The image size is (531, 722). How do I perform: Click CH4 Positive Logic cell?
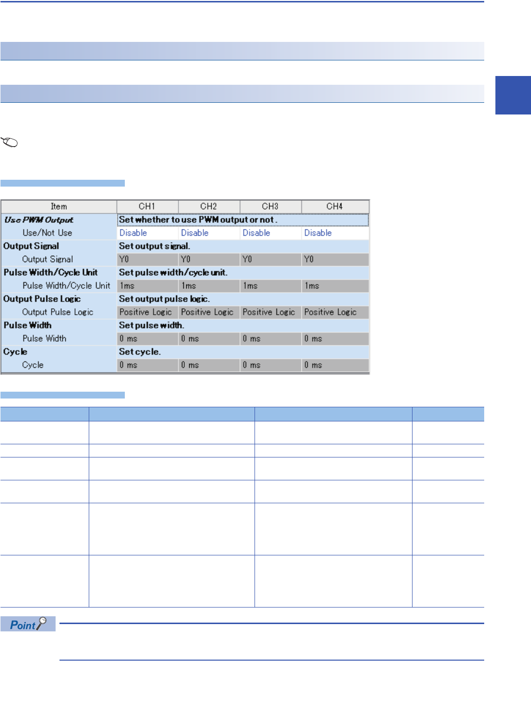335,312
